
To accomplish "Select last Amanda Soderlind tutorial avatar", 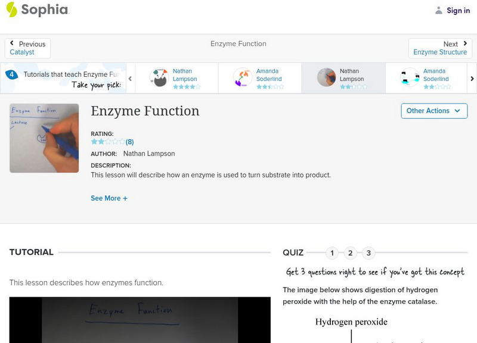I will 410,77.
